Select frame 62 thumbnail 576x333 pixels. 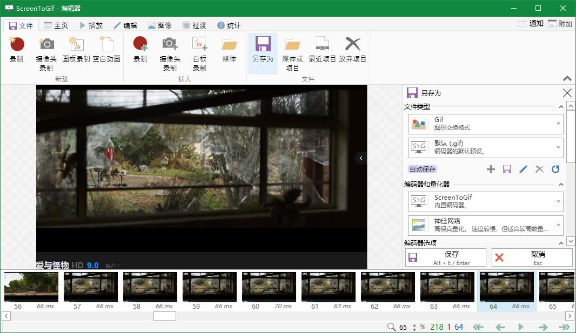coord(389,291)
